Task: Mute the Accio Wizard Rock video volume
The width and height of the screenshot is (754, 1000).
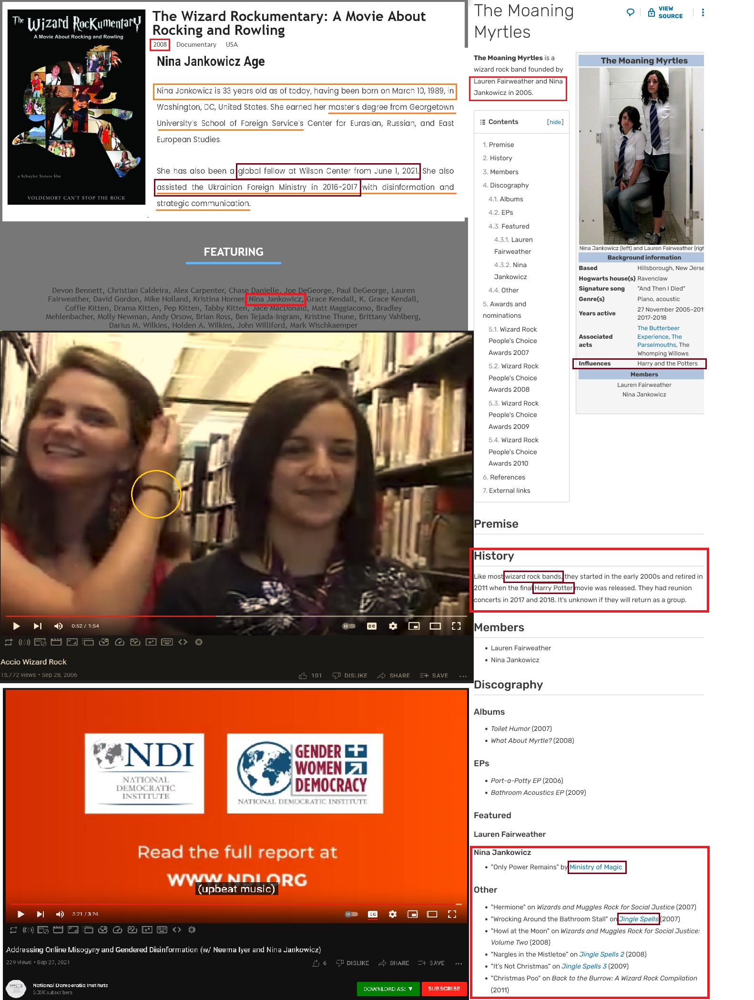Action: [x=59, y=626]
